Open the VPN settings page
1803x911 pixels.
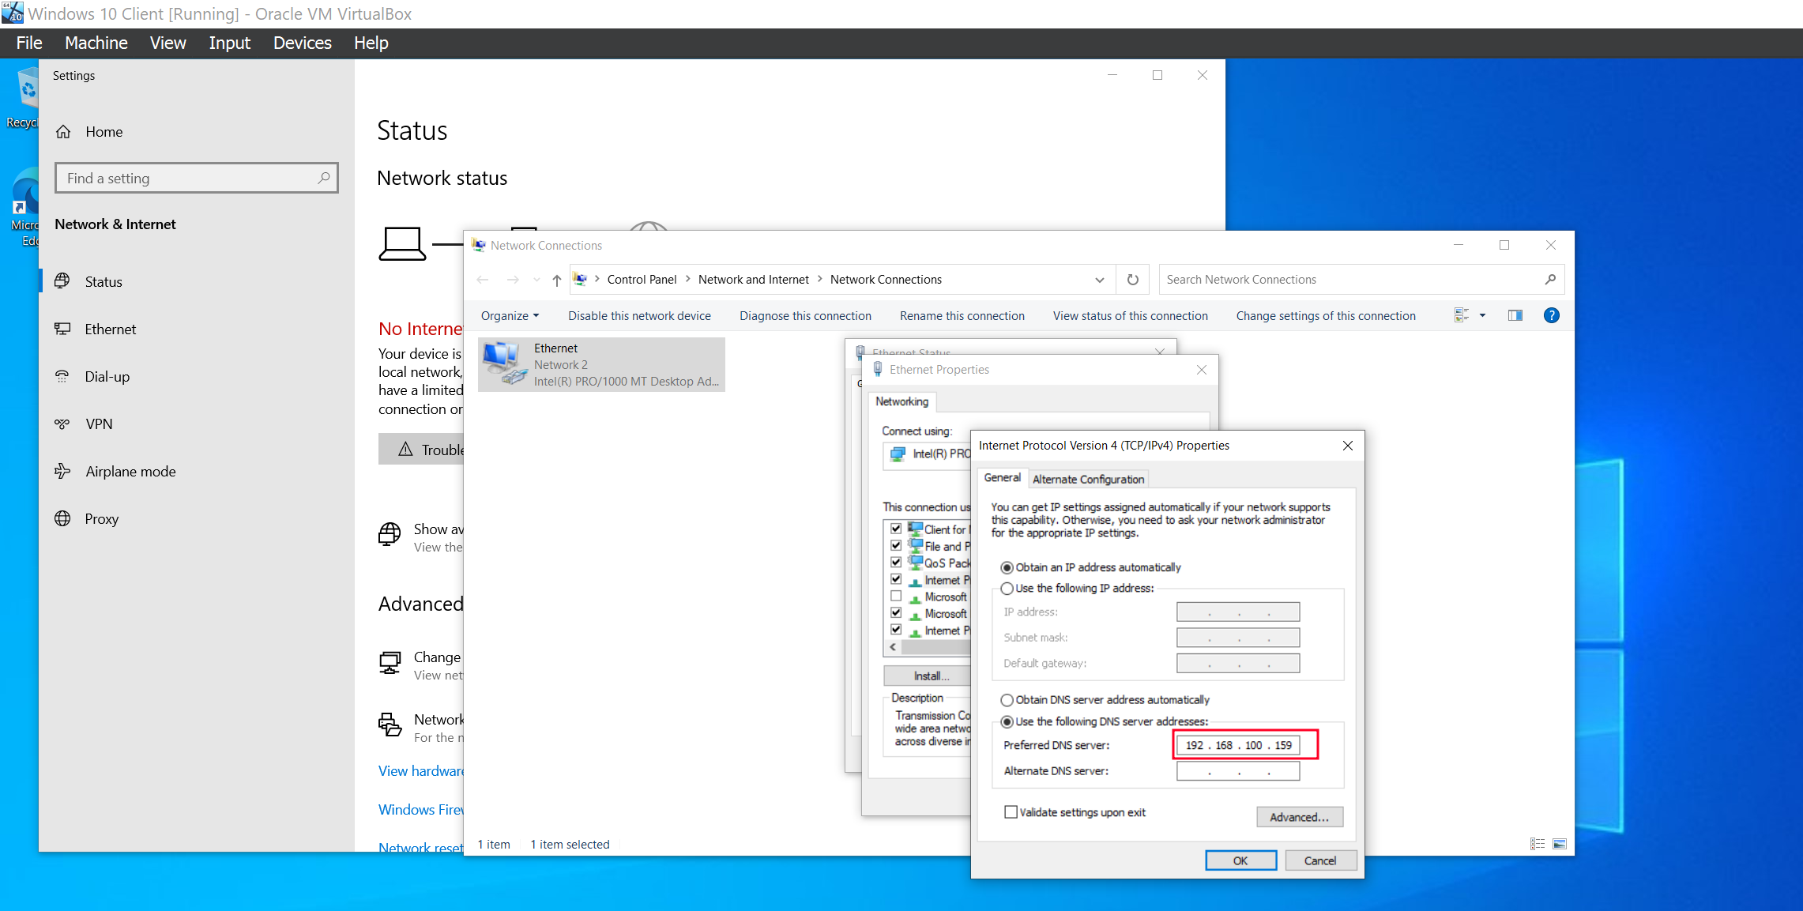point(99,424)
